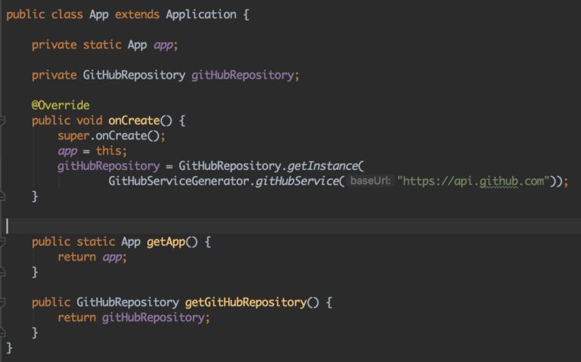Collapse the onCreate method fold marker

(2, 121)
